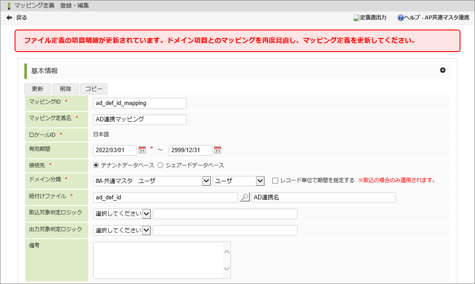475x284 pixels.
Task: Click the back arrow icon
Action: tap(9, 18)
